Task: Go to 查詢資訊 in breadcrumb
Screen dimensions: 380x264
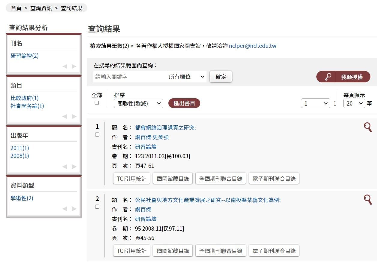Action: (41, 8)
